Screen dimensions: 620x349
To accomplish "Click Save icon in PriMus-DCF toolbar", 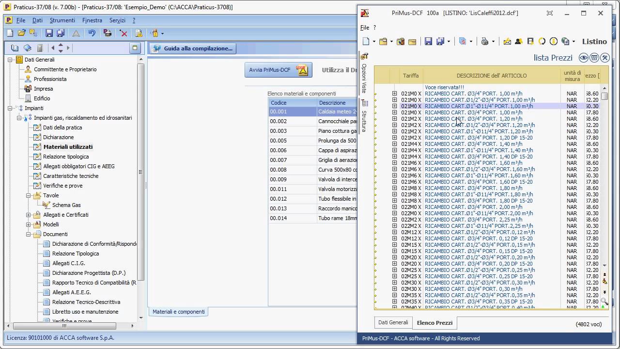I will [428, 42].
